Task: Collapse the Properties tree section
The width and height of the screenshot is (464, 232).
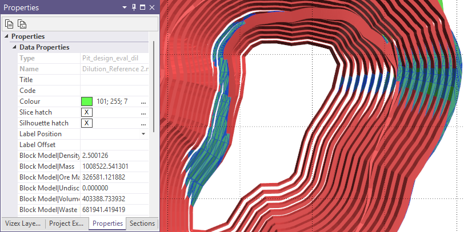Action: click(x=6, y=36)
